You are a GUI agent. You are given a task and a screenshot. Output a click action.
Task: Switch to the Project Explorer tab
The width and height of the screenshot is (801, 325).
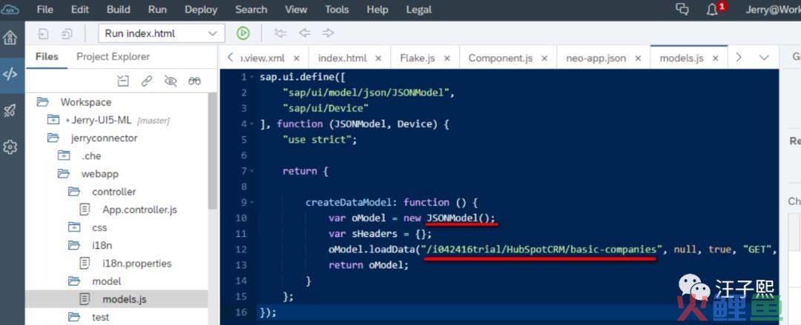point(113,56)
